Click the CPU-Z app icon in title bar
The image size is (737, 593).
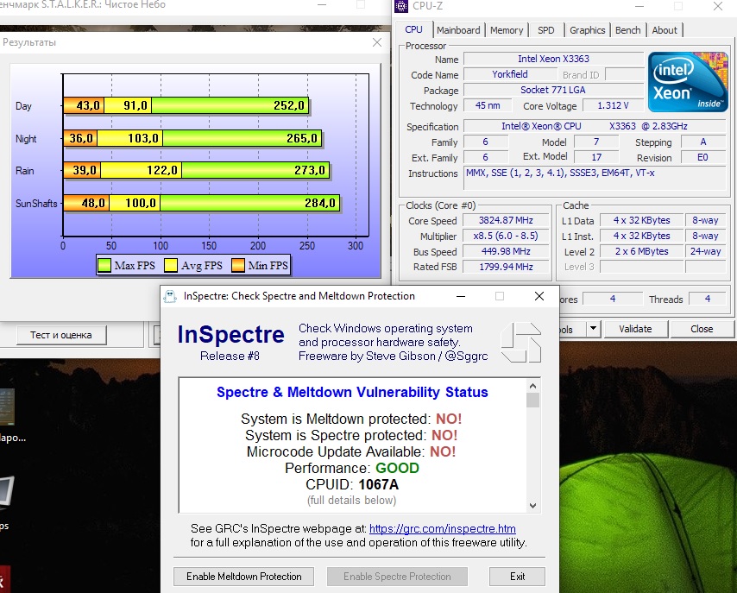tap(401, 6)
